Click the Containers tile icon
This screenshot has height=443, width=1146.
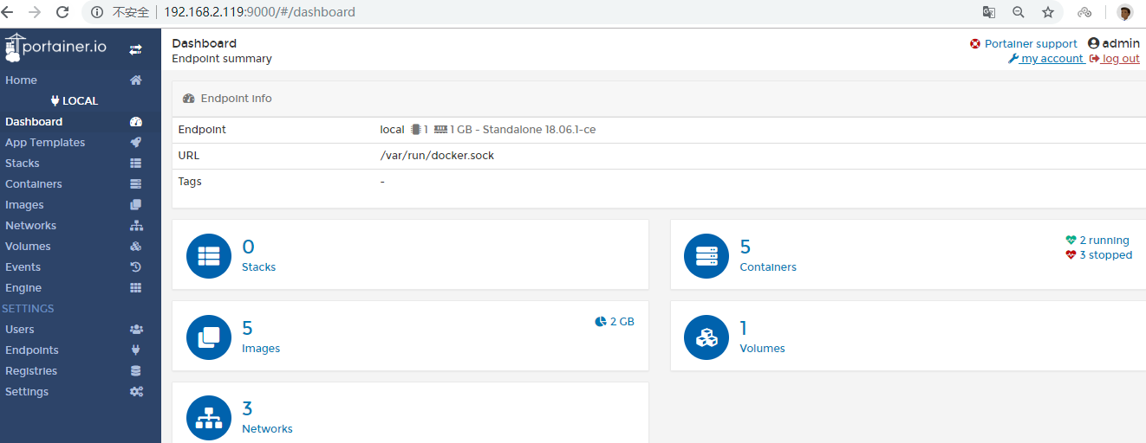(706, 256)
